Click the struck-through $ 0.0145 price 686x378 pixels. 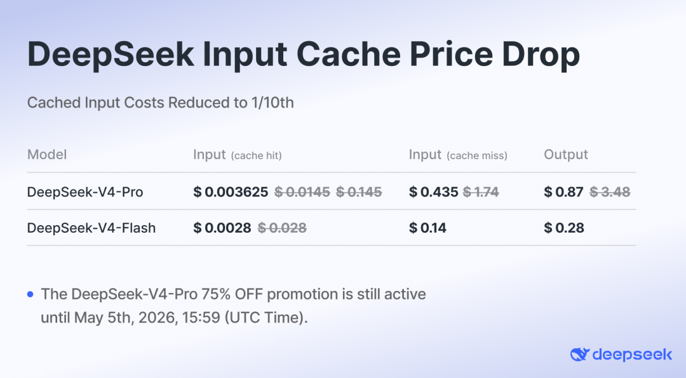point(302,192)
